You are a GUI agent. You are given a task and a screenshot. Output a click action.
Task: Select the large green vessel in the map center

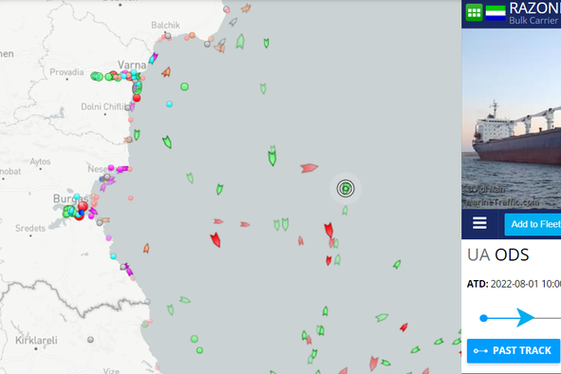point(272,156)
